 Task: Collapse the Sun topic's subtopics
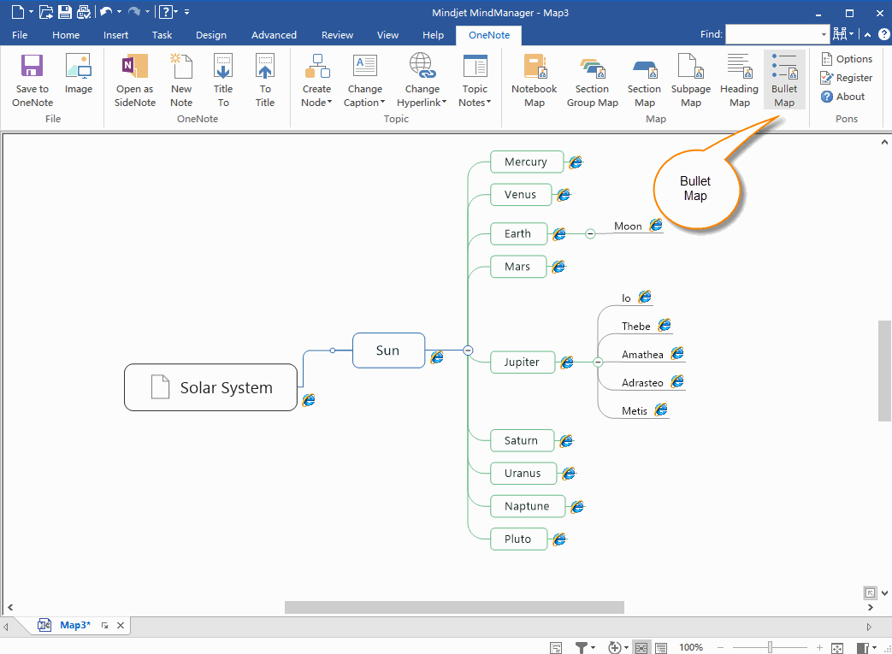468,351
